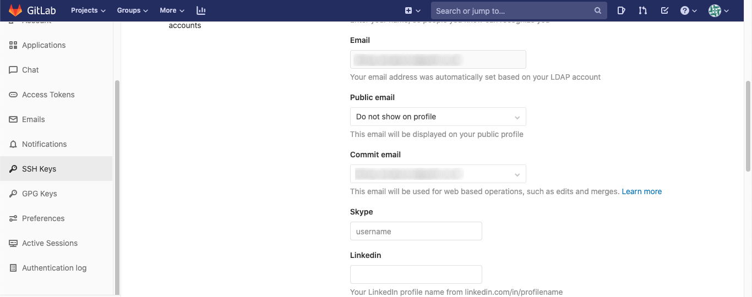Click the GitLab fox logo

click(x=15, y=10)
